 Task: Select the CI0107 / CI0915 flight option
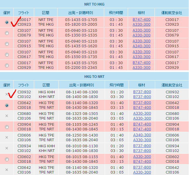coord(7,44)
